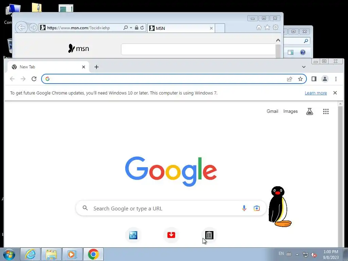This screenshot has width=348, height=261.
Task: Search by image camera icon
Action: 257,208
